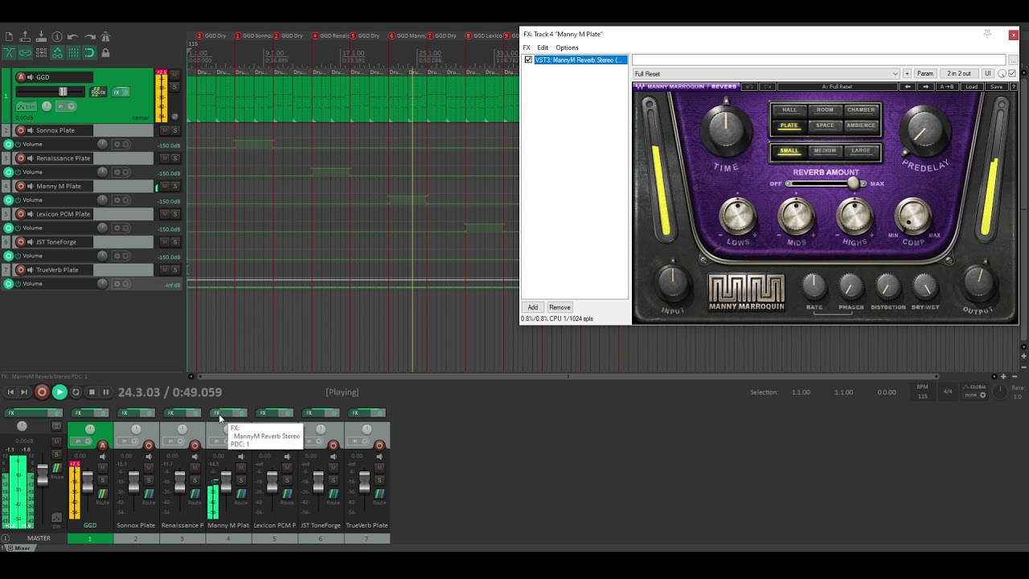Toggle item grouping link icon

point(25,53)
